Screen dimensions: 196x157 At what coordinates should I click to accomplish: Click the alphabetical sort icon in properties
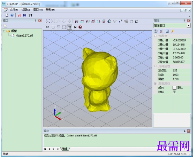click(x=162, y=31)
